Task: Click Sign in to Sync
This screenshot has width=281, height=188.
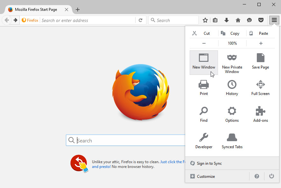Action: coord(209,163)
